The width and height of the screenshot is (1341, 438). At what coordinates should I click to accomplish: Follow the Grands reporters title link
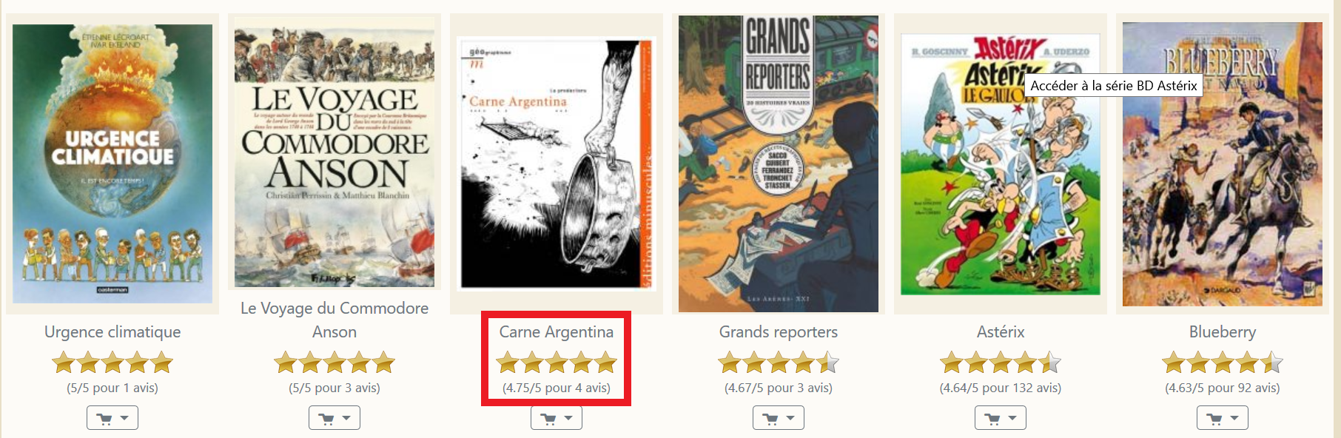[779, 331]
